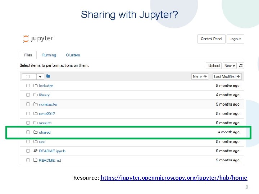Switch to the Running tab
Screen dimensions: 259x194
point(49,55)
